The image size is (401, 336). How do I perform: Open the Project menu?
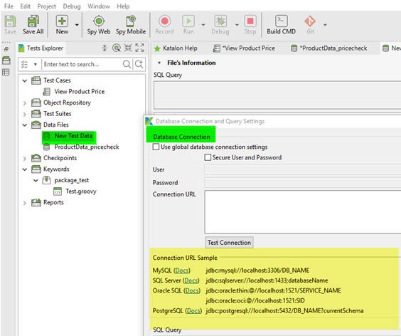point(46,6)
